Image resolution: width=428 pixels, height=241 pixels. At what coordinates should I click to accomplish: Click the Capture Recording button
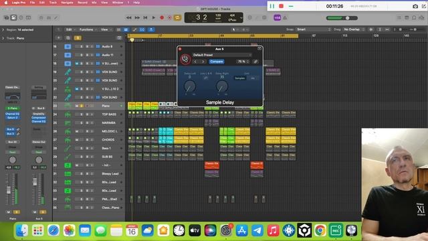[169, 18]
